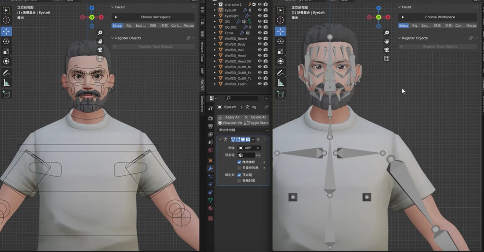The height and width of the screenshot is (252, 484).
Task: Switch to the Rig tab in left FaceIt panel
Action: pos(129,25)
